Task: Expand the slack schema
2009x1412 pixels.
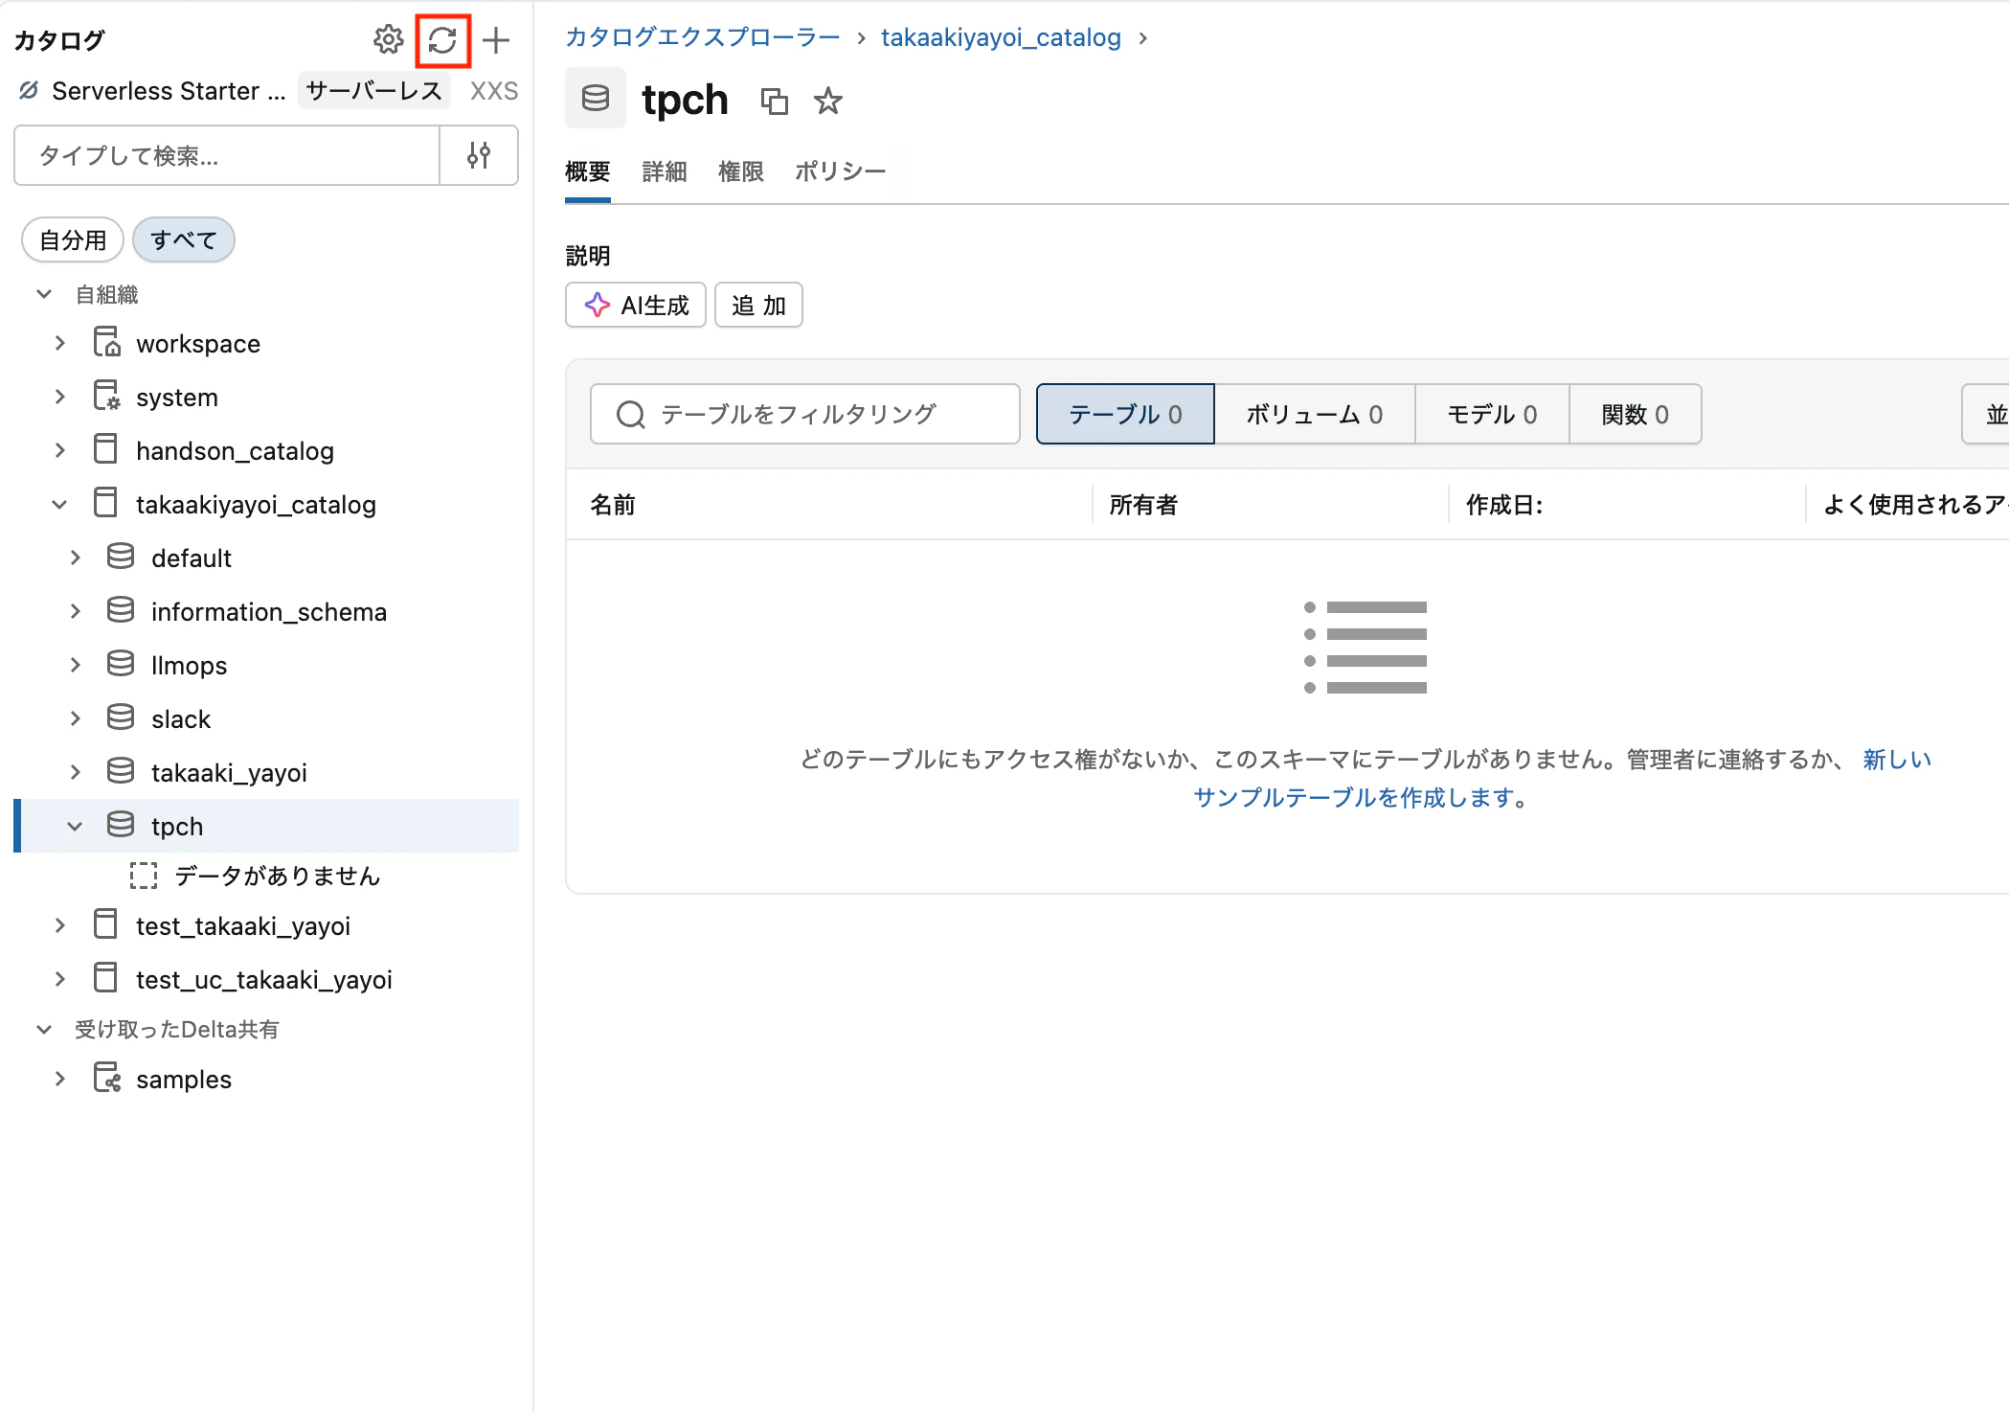Action: tap(76, 718)
